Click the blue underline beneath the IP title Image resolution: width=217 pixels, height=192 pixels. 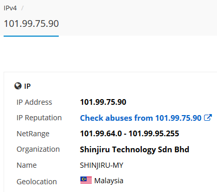[x=31, y=36]
